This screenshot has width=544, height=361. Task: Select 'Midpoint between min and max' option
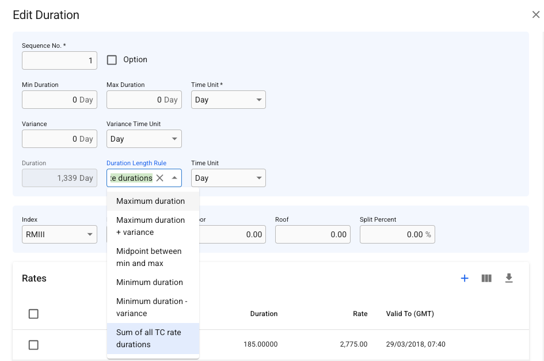pyautogui.click(x=149, y=257)
